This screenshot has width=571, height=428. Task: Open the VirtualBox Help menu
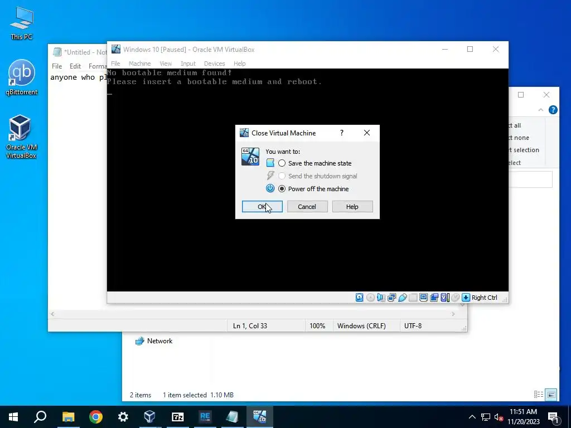pos(239,64)
